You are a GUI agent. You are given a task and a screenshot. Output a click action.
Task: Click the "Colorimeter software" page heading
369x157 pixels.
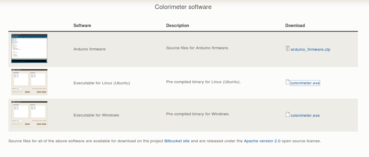[x=183, y=7]
